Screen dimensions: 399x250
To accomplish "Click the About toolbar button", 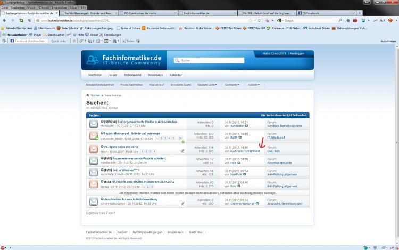I will pyautogui.click(x=92, y=35).
